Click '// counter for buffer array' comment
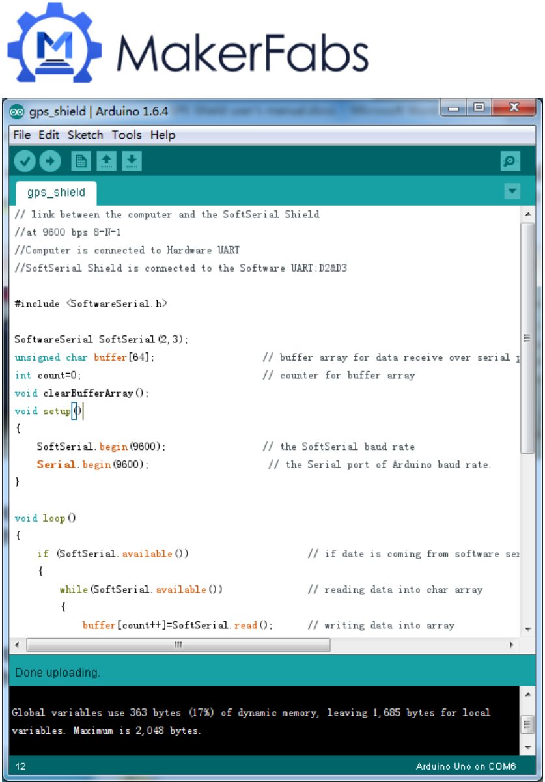The image size is (545, 782). coord(339,375)
